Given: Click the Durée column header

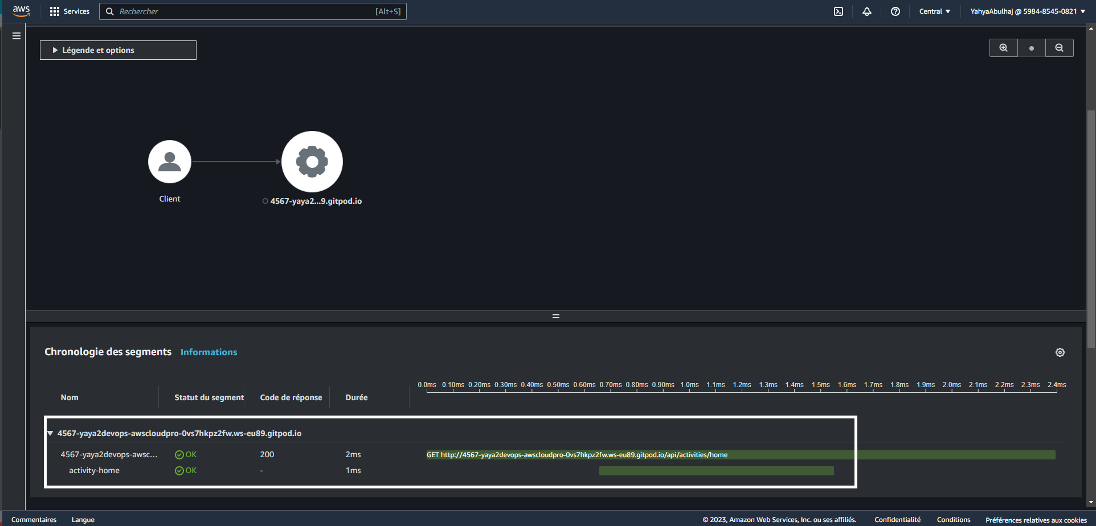Looking at the screenshot, I should pyautogui.click(x=357, y=397).
